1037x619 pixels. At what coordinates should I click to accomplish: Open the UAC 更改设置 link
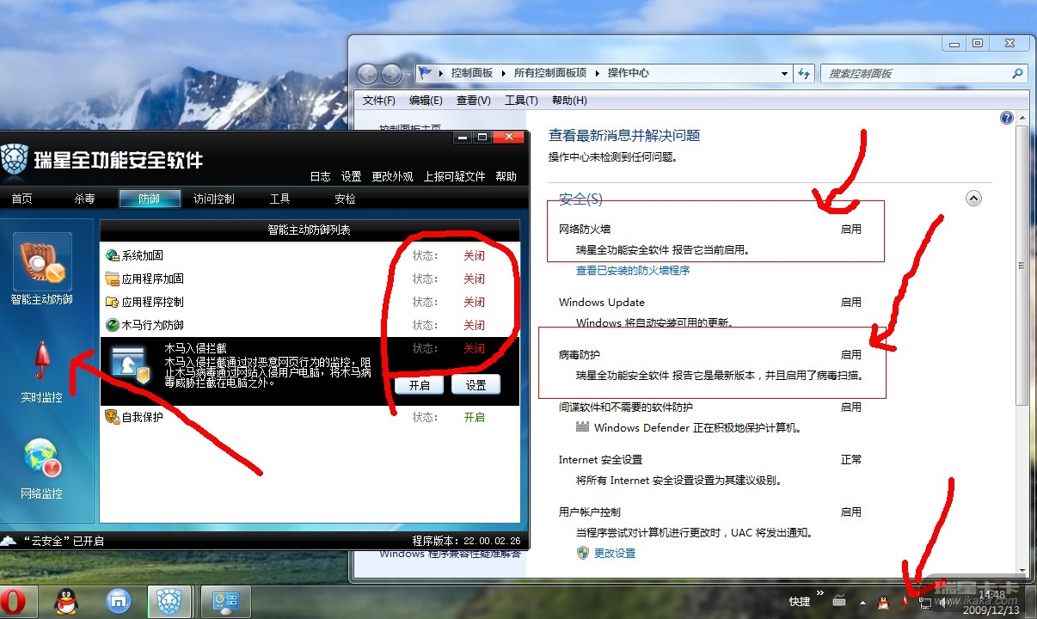point(615,553)
